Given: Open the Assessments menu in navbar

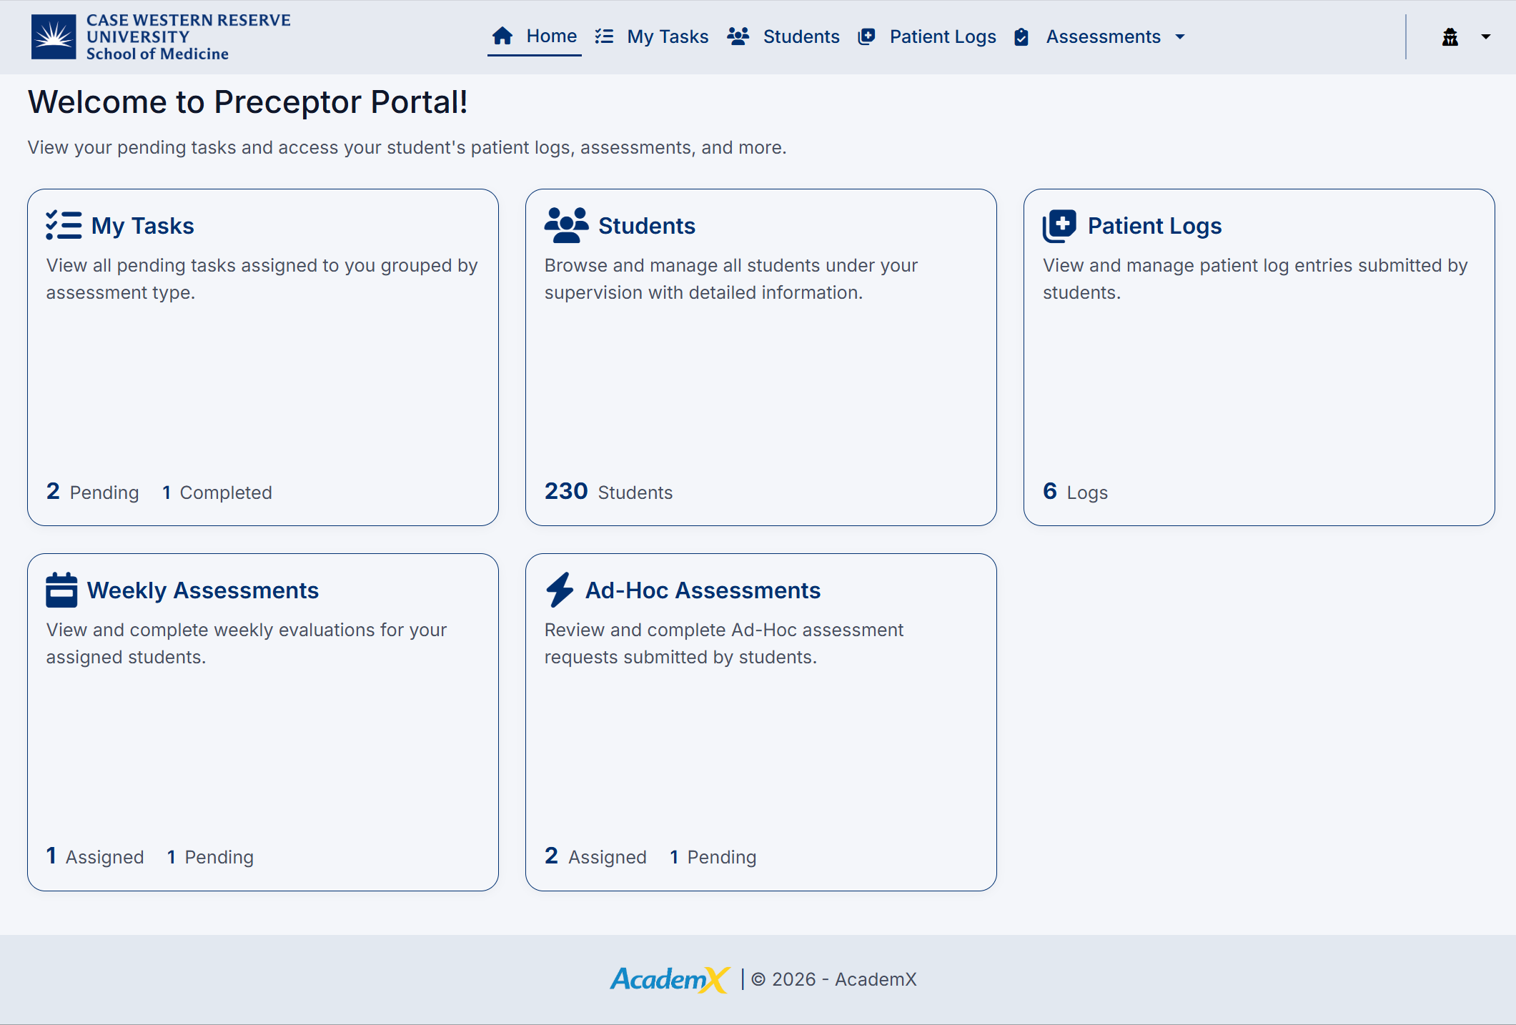Looking at the screenshot, I should point(1103,36).
